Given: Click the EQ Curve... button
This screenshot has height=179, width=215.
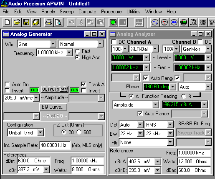Looking at the screenshot, I should (x=53, y=107).
